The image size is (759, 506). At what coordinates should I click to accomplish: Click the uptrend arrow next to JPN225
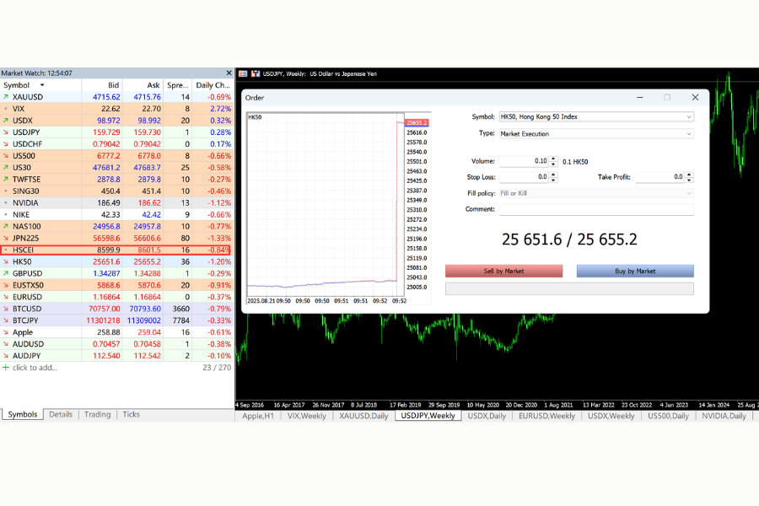tap(7, 238)
